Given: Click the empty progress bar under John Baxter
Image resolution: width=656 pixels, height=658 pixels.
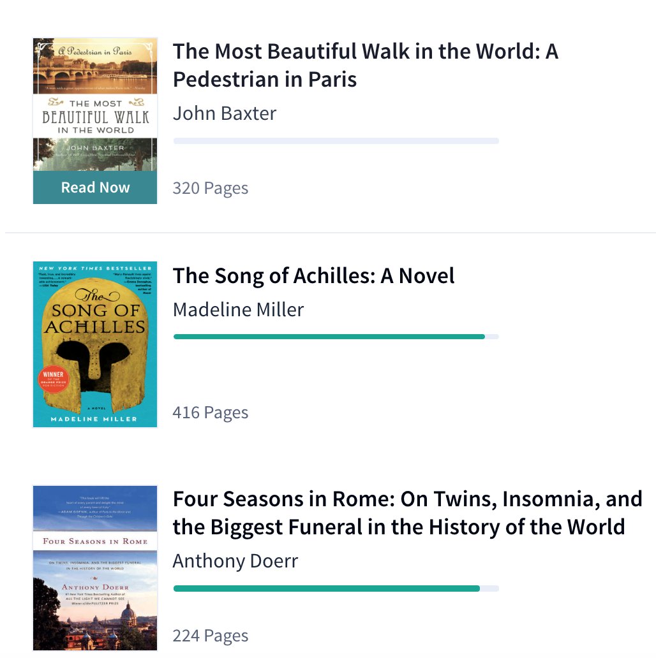Looking at the screenshot, I should [x=336, y=141].
